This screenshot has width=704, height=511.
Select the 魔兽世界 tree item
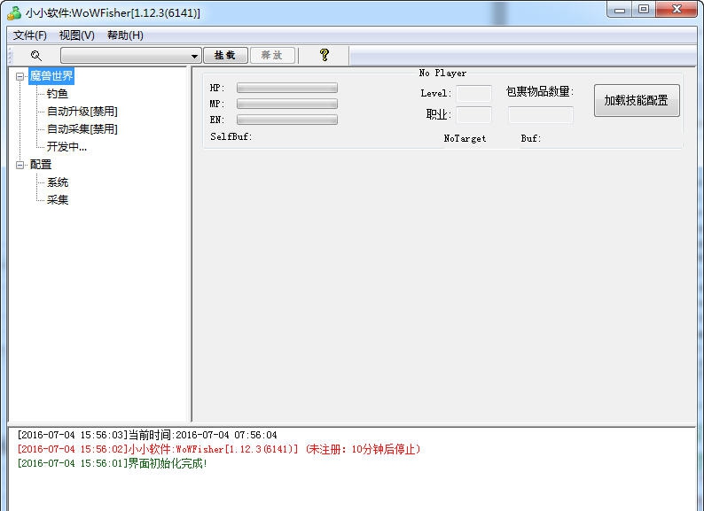click(51, 76)
